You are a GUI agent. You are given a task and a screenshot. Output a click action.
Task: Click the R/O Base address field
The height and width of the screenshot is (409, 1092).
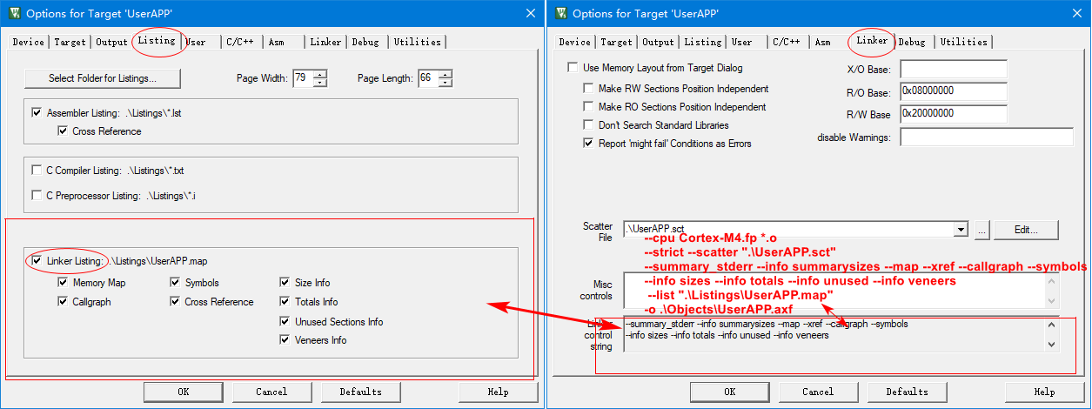pos(953,91)
